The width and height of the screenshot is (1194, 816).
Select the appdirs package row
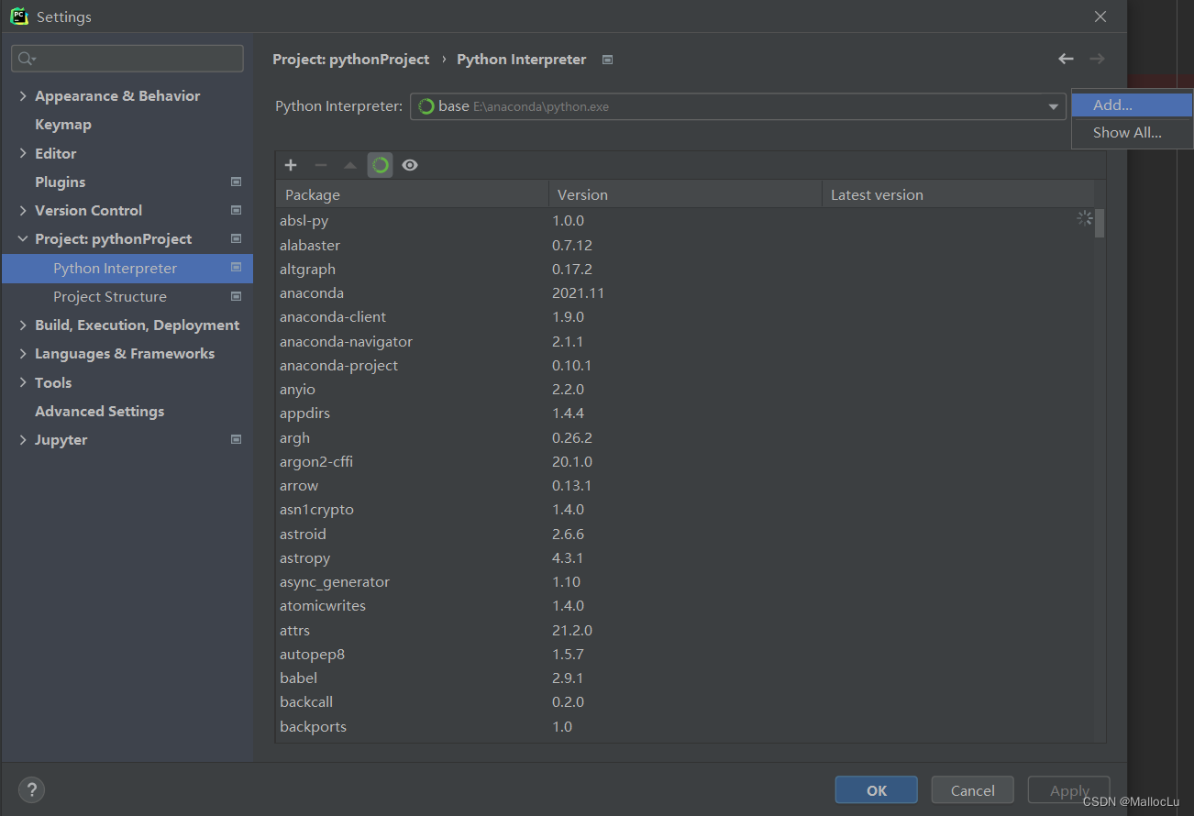pyautogui.click(x=685, y=414)
